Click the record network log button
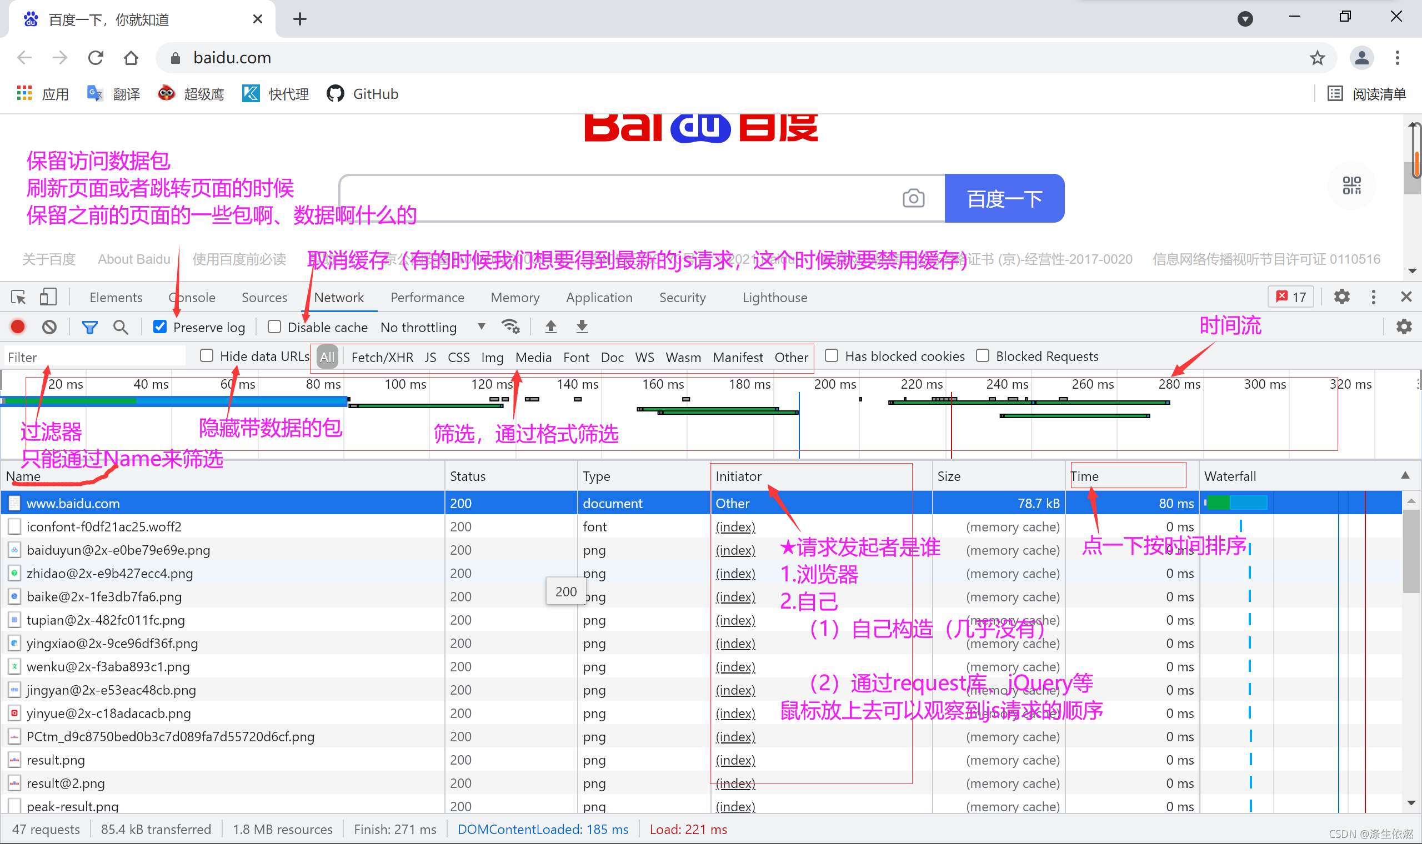 coord(18,326)
